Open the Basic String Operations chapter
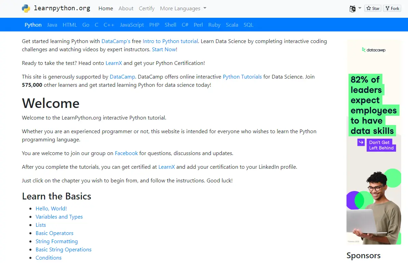 coord(64,249)
